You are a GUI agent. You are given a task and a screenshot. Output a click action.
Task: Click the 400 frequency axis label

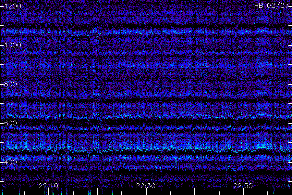pyautogui.click(x=10, y=162)
